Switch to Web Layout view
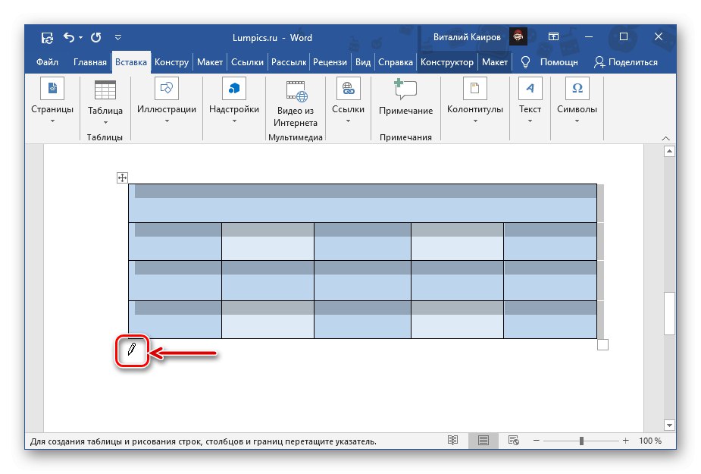The width and height of the screenshot is (701, 474). 513,441
